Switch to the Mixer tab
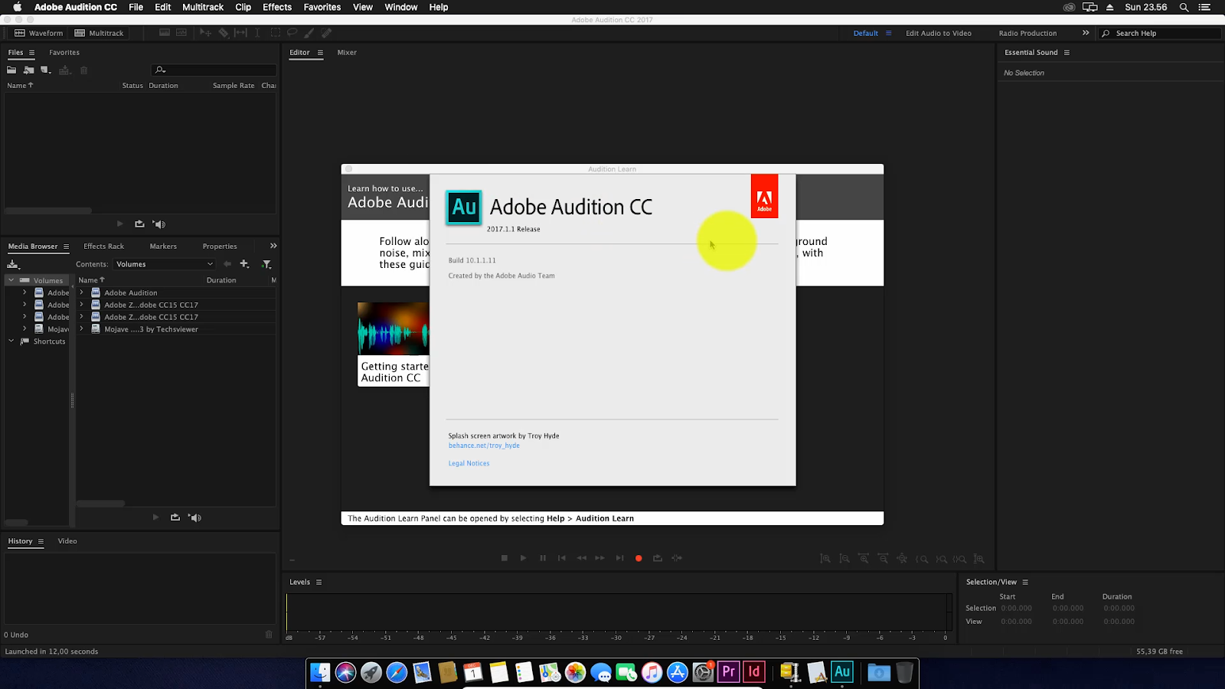1225x689 pixels. pos(347,53)
